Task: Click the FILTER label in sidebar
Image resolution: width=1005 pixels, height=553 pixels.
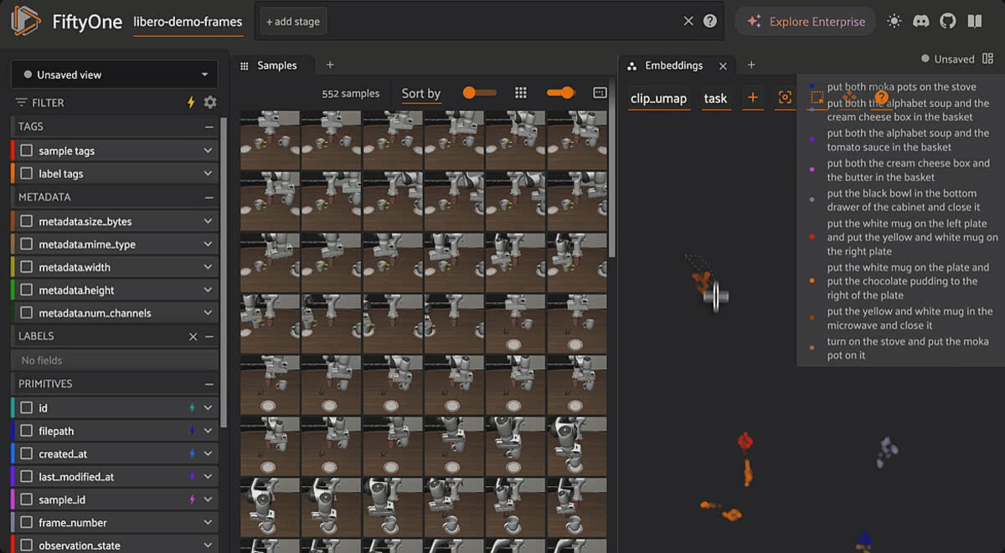Action: 48,102
